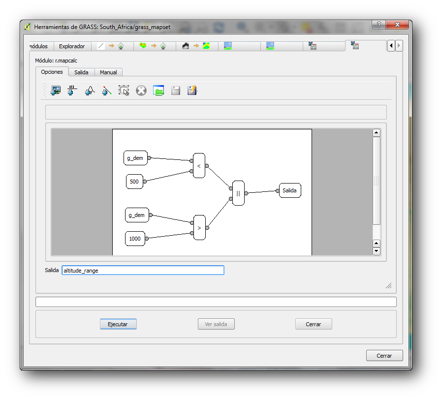Click the Save as pencil-disk icon
The height and width of the screenshot is (400, 442).
pos(192,91)
